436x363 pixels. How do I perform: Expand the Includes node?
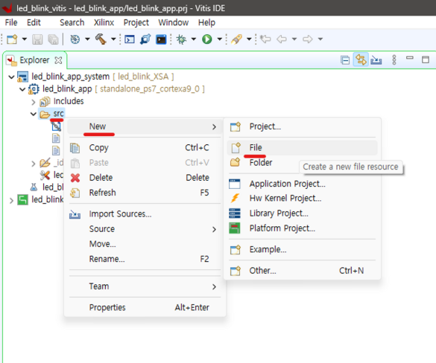pos(34,102)
